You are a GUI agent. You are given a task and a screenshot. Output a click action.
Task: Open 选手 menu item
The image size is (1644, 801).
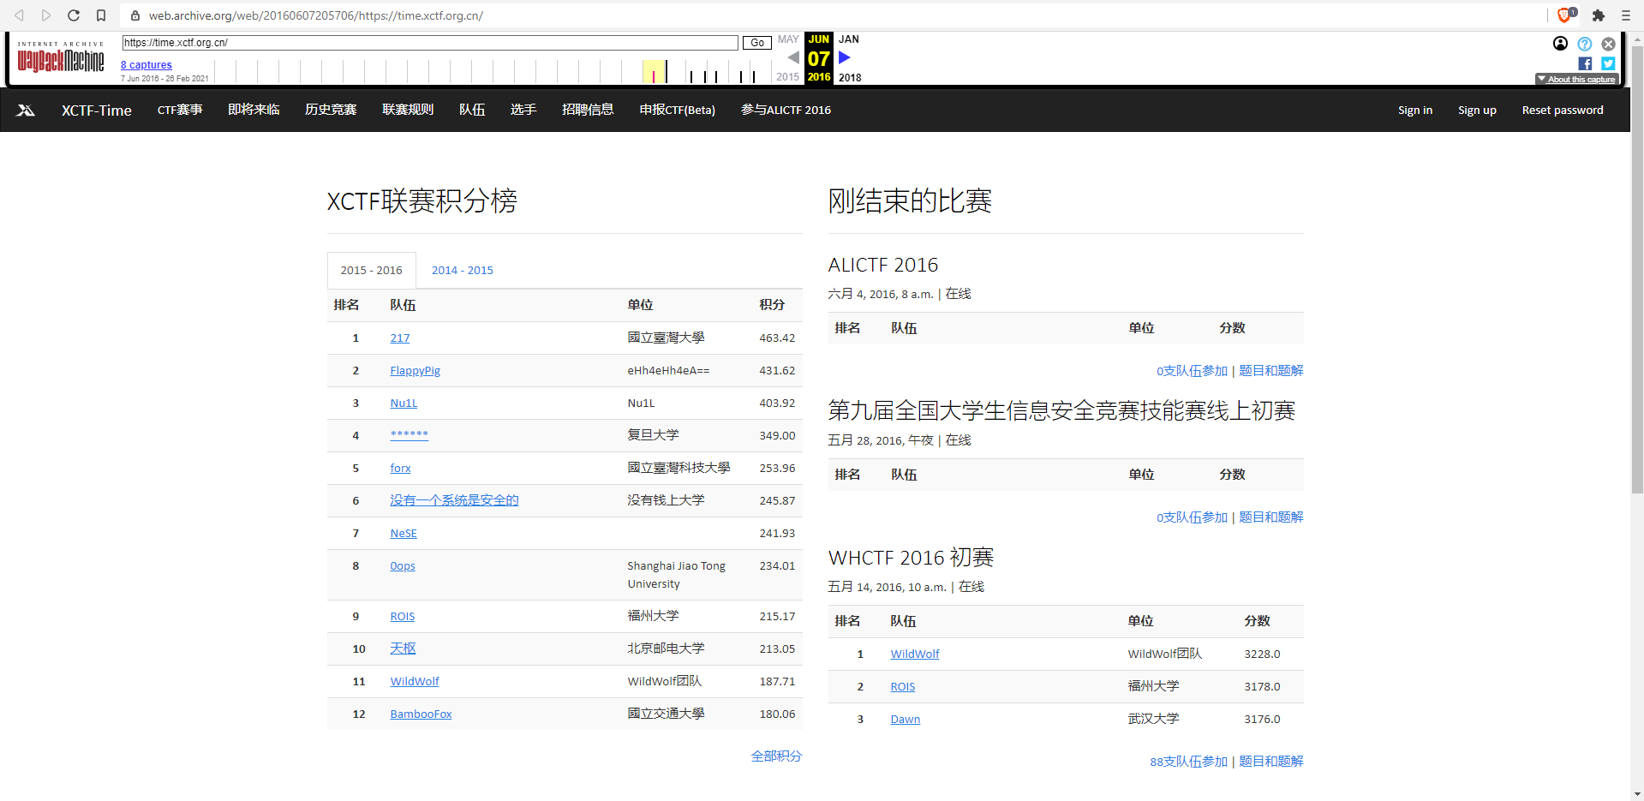(523, 110)
